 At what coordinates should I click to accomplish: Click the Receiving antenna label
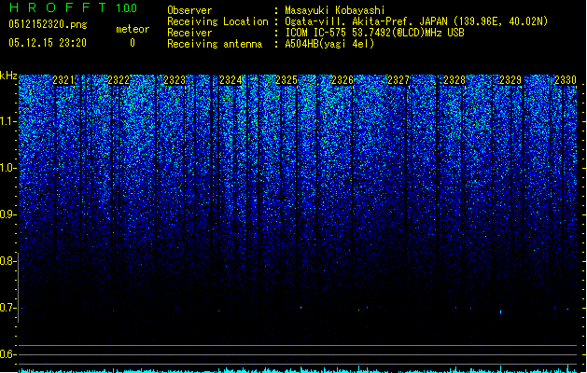(215, 44)
